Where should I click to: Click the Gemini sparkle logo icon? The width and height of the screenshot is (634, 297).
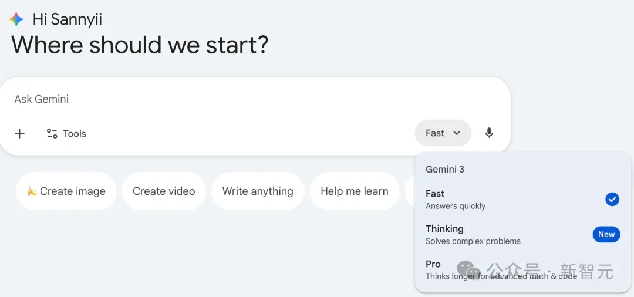pos(16,19)
